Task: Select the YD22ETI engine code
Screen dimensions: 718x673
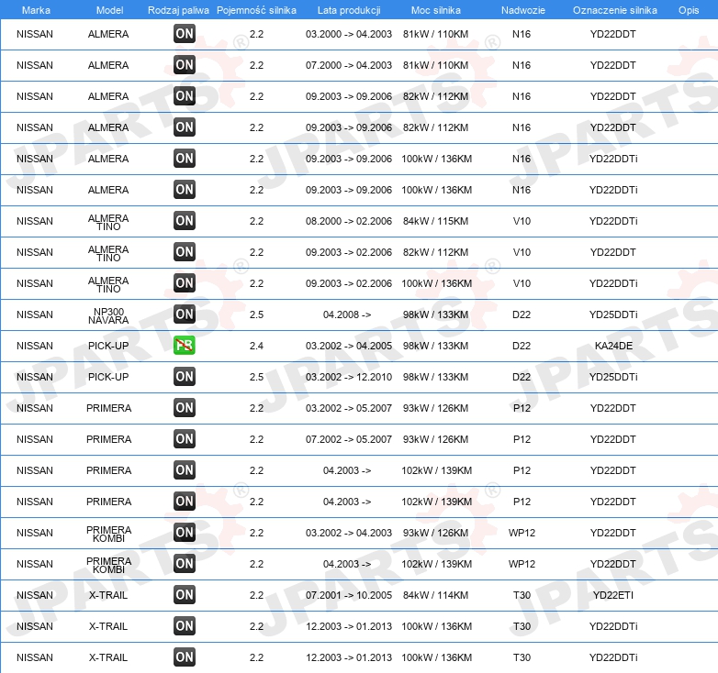Action: 613,595
